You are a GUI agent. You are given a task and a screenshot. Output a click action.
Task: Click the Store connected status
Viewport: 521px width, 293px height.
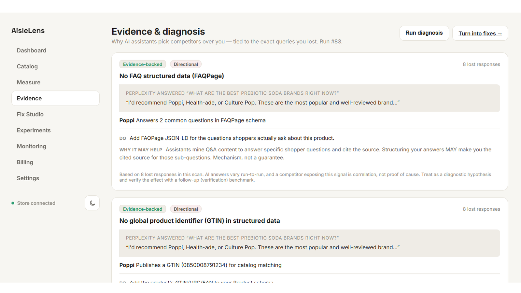pos(34,203)
